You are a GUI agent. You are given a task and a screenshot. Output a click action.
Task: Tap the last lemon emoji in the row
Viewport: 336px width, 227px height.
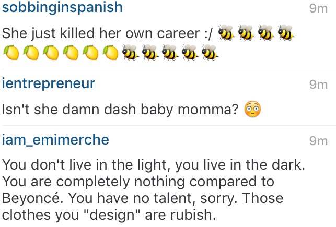[x=110, y=51]
